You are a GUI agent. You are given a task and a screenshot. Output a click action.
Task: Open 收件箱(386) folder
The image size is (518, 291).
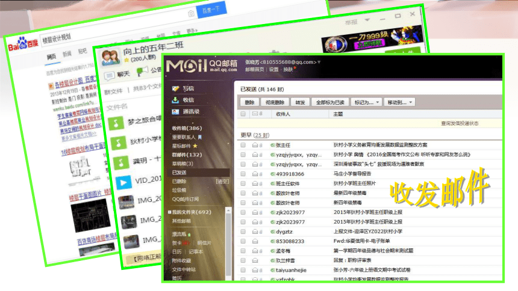point(187,128)
